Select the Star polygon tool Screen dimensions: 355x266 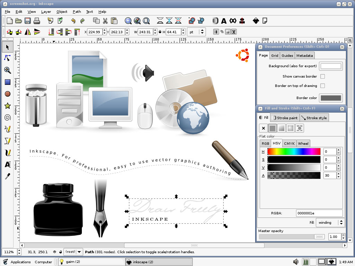[x=8, y=106]
